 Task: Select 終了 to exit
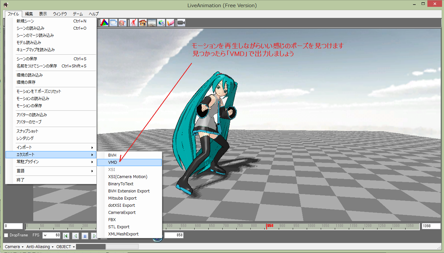[51, 180]
